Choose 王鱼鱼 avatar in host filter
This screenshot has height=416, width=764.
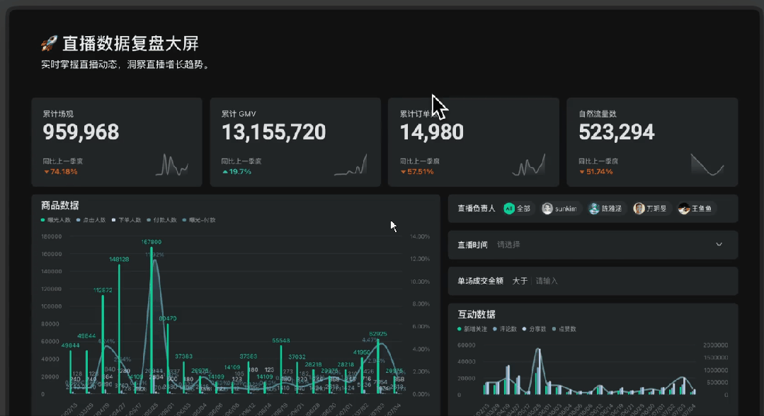point(695,209)
